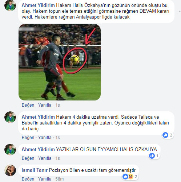The image size is (181, 182).
Task: Click Yanıtla under the 4 dakika uzatma comment
Action: pyautogui.click(x=45, y=138)
